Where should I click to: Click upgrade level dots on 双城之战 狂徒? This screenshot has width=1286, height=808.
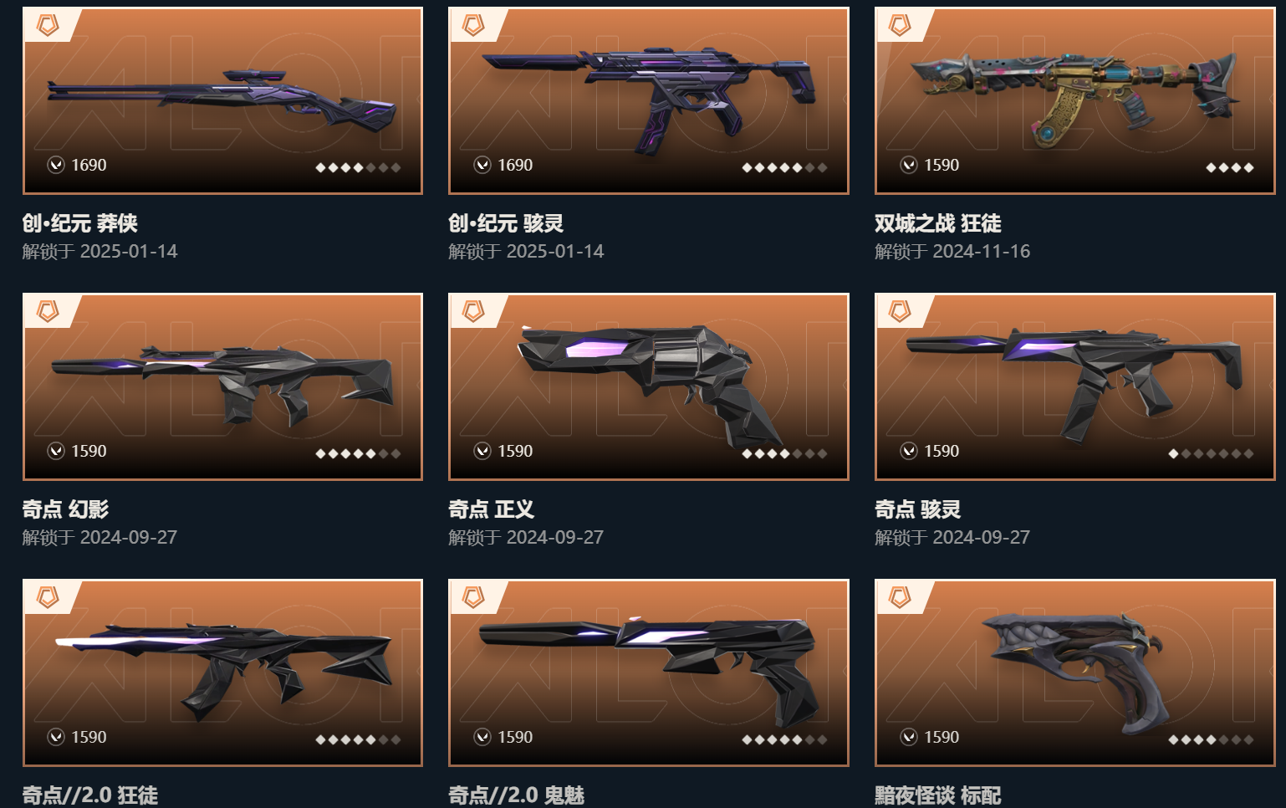pyautogui.click(x=1230, y=167)
